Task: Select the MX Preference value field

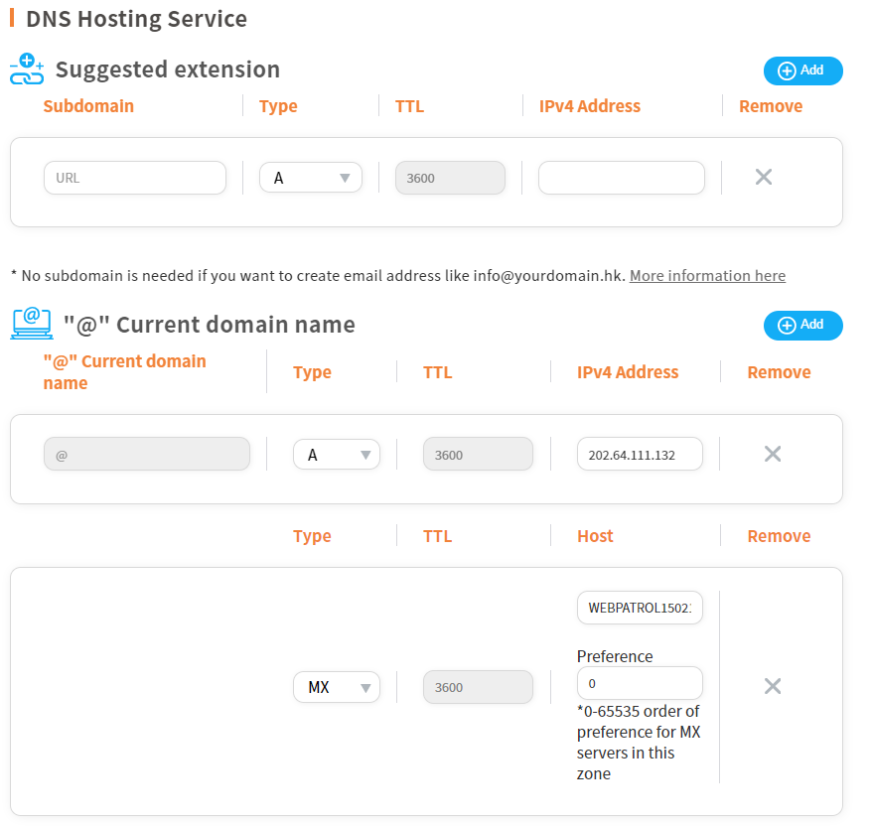Action: click(640, 684)
